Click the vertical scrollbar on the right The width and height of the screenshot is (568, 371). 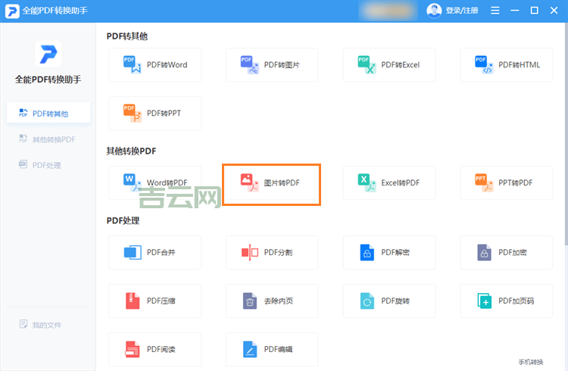(x=566, y=134)
